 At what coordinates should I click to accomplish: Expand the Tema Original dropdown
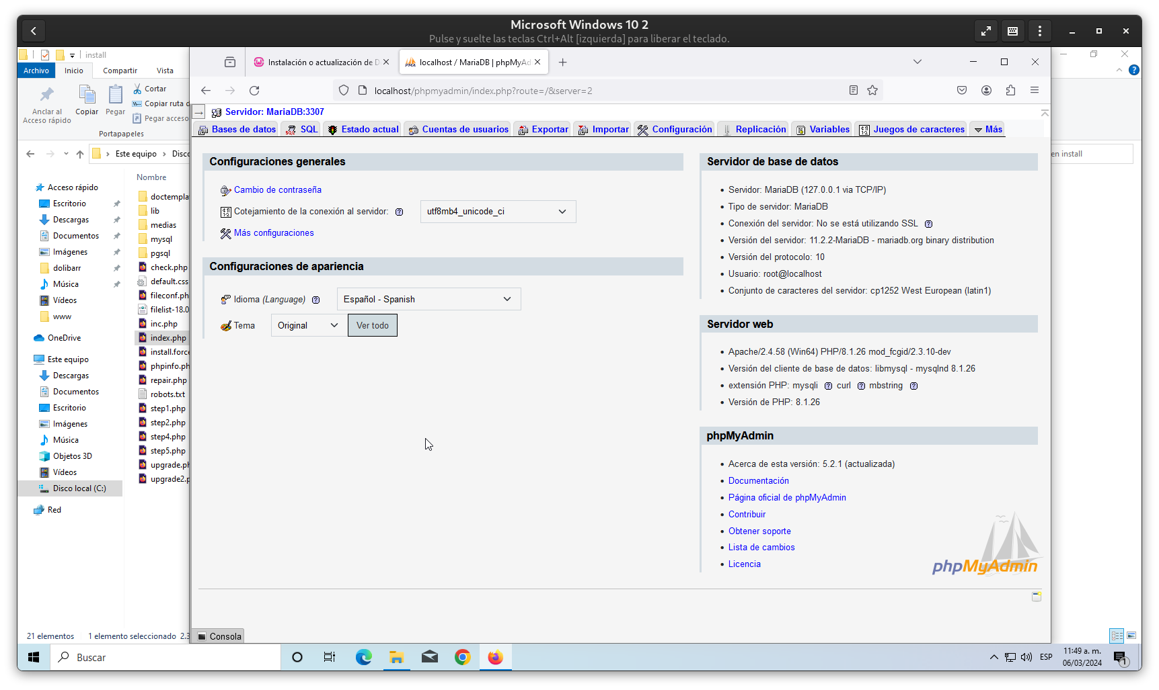(307, 326)
